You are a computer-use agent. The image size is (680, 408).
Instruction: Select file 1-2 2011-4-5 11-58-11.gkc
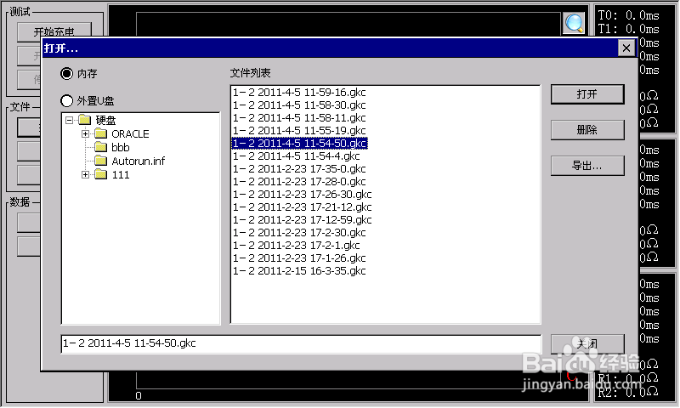(x=299, y=118)
